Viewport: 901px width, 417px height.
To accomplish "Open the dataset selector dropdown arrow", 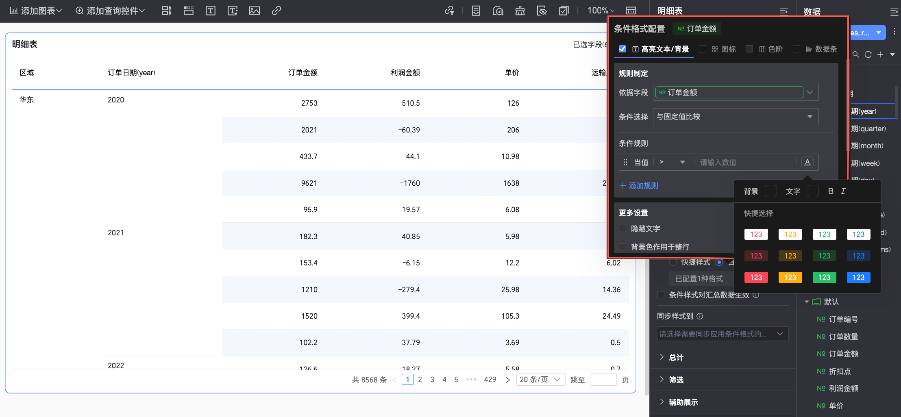I will point(879,33).
